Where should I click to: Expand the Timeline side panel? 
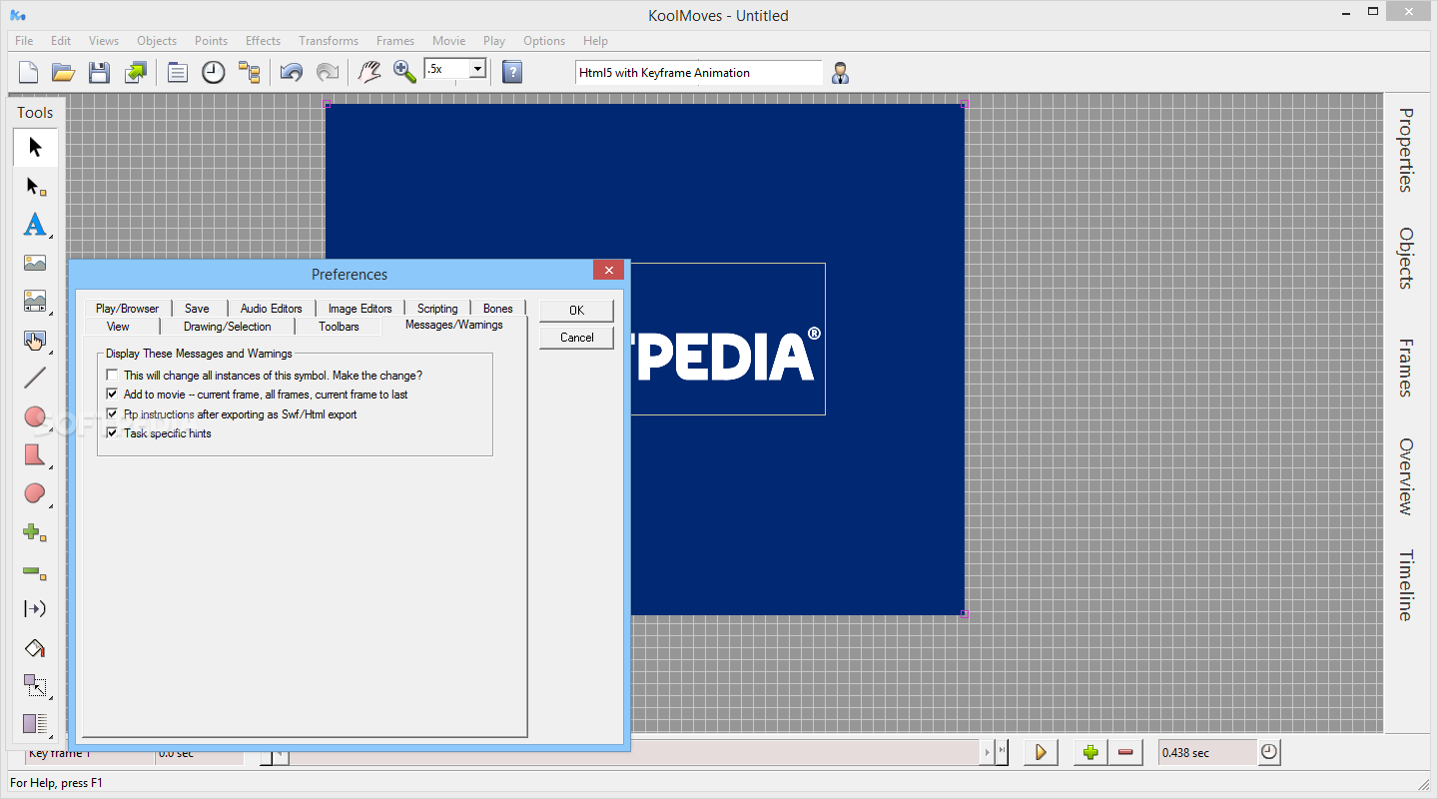[x=1406, y=585]
